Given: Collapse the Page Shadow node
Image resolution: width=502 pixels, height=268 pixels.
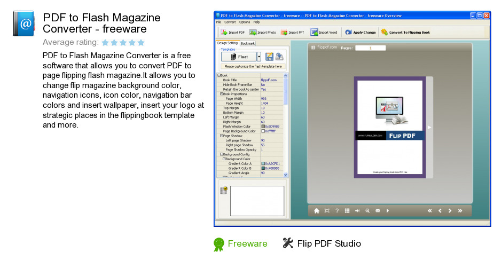Looking at the screenshot, I should [221, 136].
